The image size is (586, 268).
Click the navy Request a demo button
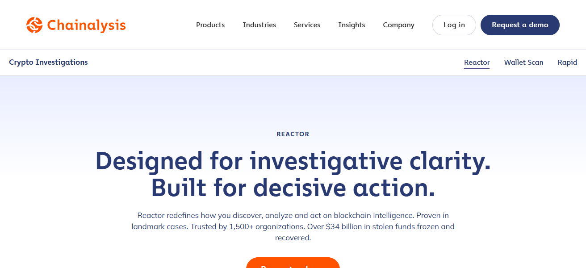520,25
